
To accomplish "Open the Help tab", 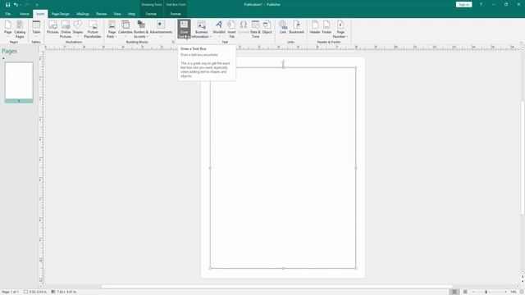I will (131, 14).
